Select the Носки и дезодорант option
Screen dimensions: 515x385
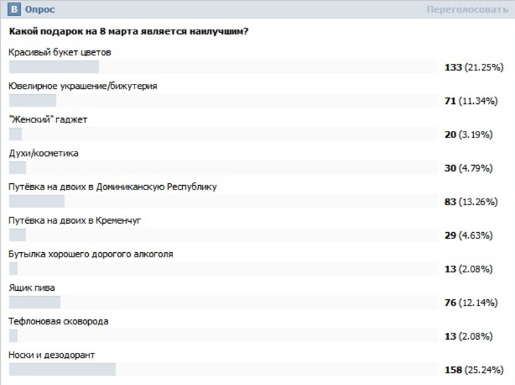(52, 354)
